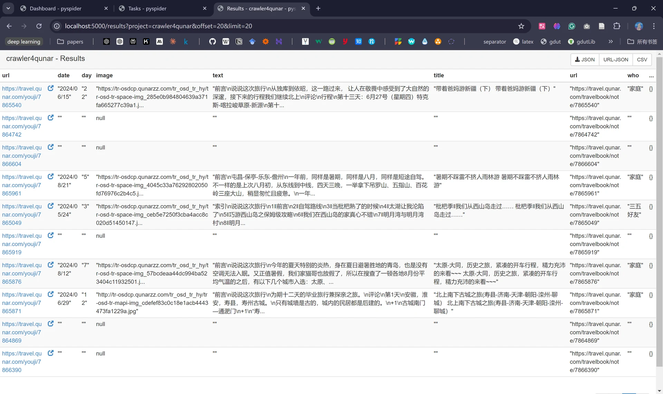The height and width of the screenshot is (394, 663).
Task: Open the gdut bookmark
Action: 550,41
